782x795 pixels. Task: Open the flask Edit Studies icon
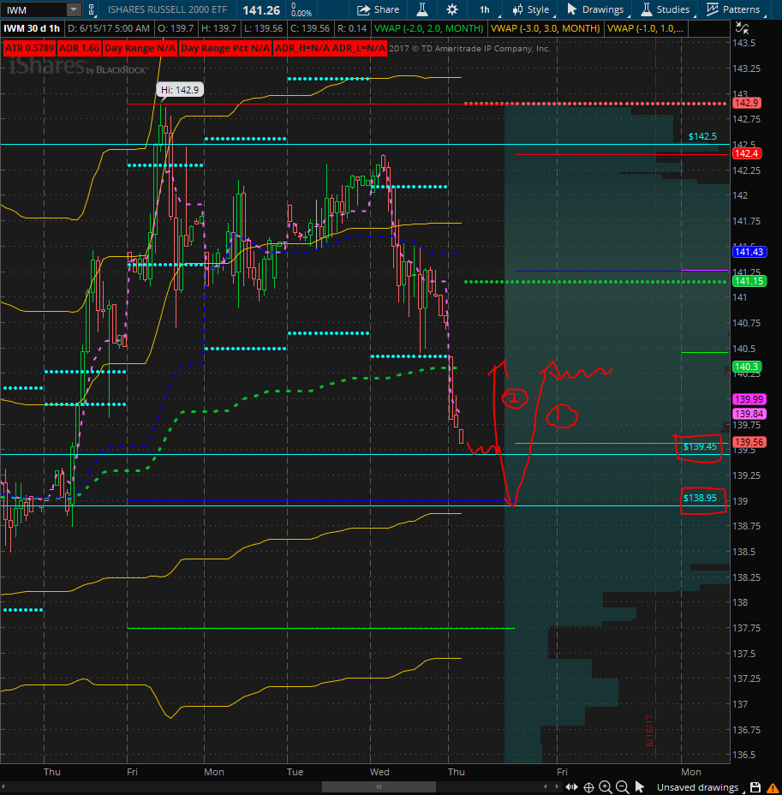pos(422,9)
